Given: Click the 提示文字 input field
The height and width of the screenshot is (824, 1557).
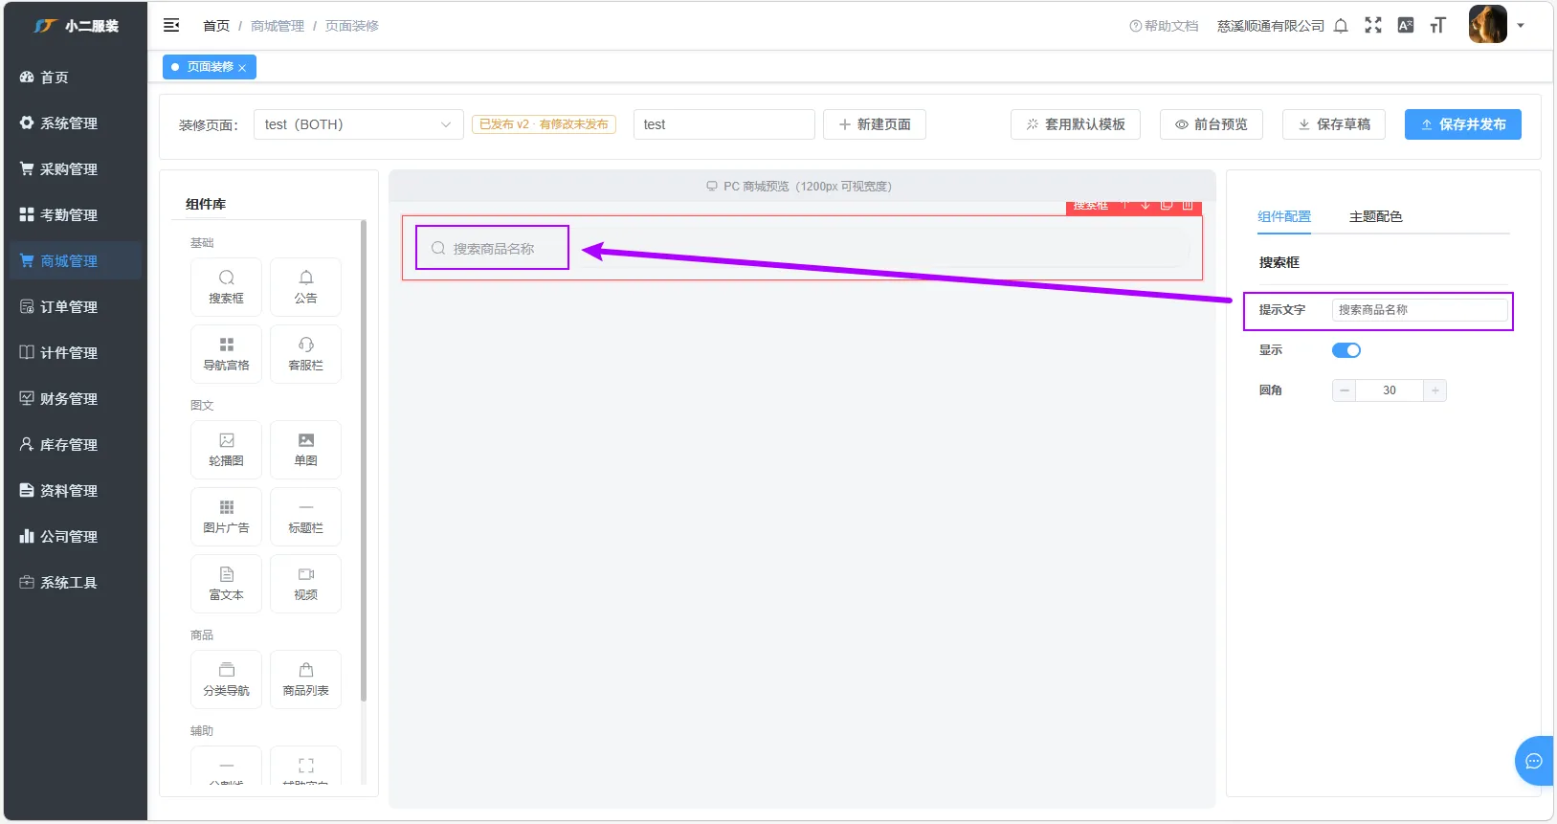Looking at the screenshot, I should point(1419,310).
